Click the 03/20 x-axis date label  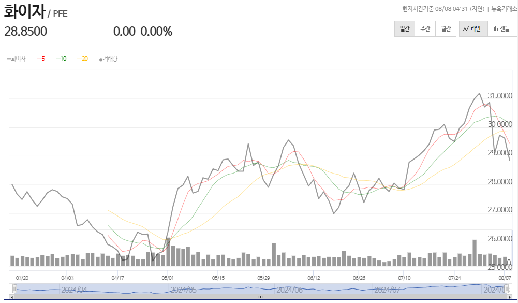tap(22, 278)
